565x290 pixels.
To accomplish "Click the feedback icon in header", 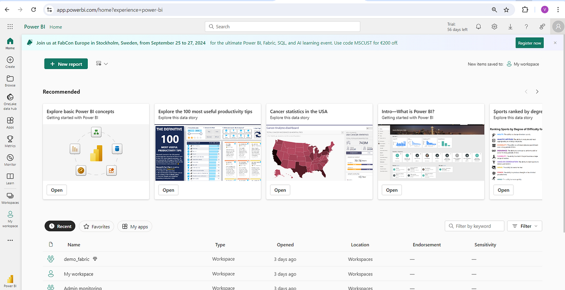I will (542, 27).
